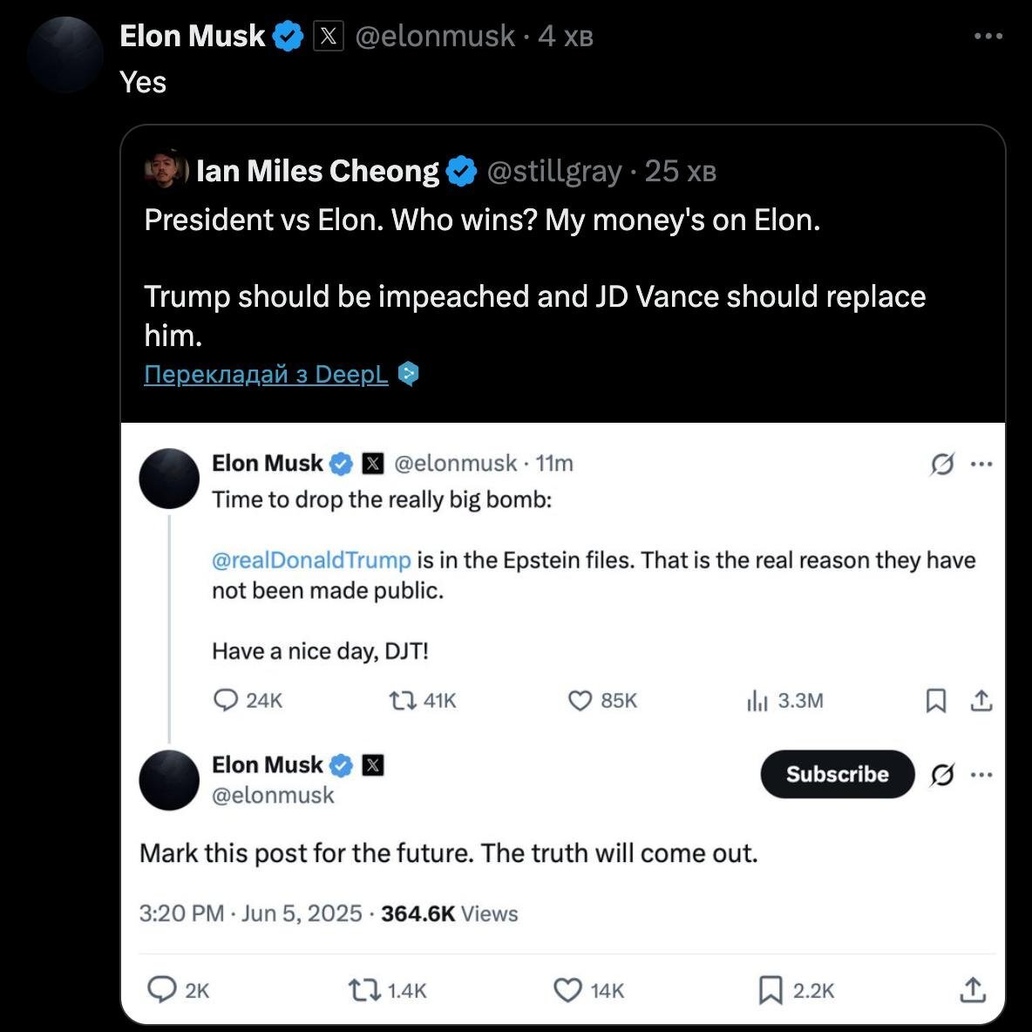Click the Grok icon on the 11m tweet
This screenshot has height=1032, width=1032.
pyautogui.click(x=942, y=464)
